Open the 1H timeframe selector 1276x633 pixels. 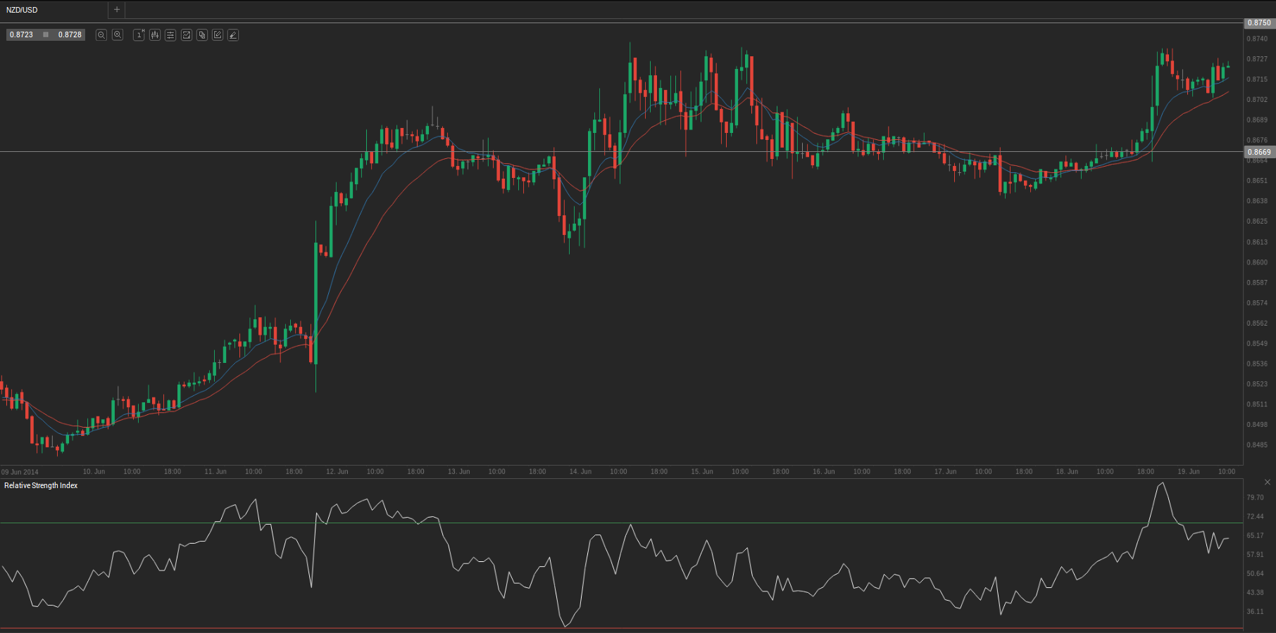139,34
